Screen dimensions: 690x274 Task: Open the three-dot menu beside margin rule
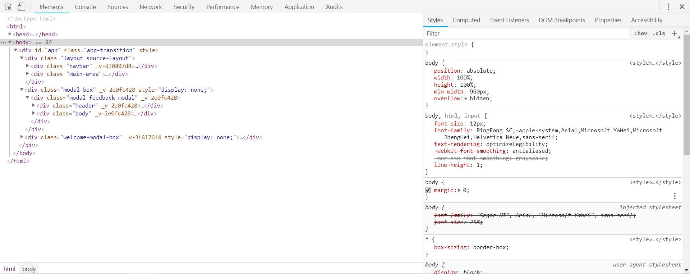point(675,196)
